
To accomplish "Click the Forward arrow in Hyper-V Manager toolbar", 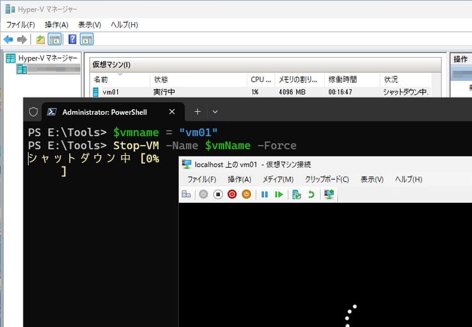I will pos(22,40).
